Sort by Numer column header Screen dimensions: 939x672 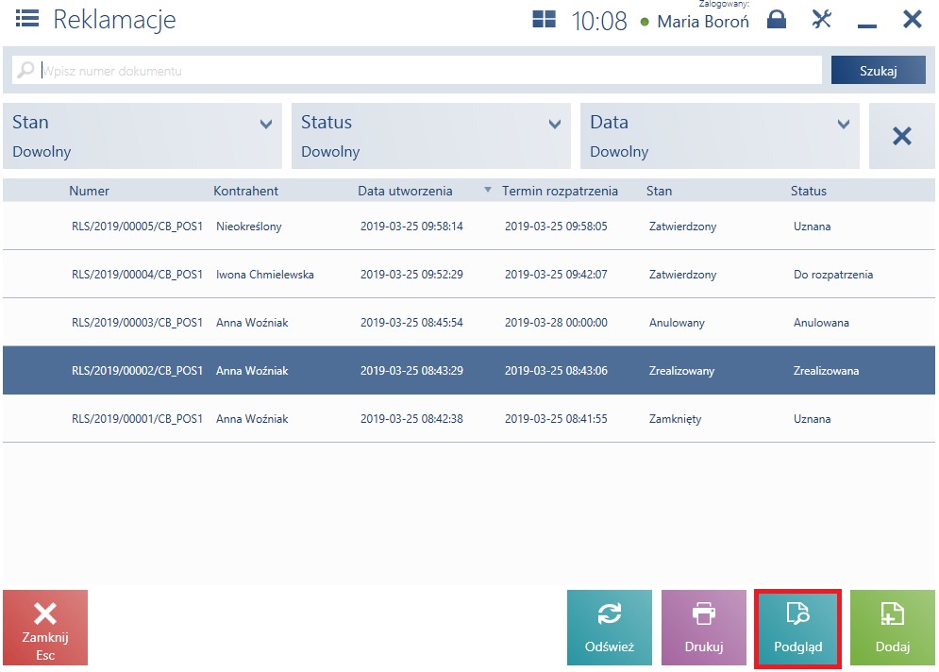pyautogui.click(x=90, y=191)
